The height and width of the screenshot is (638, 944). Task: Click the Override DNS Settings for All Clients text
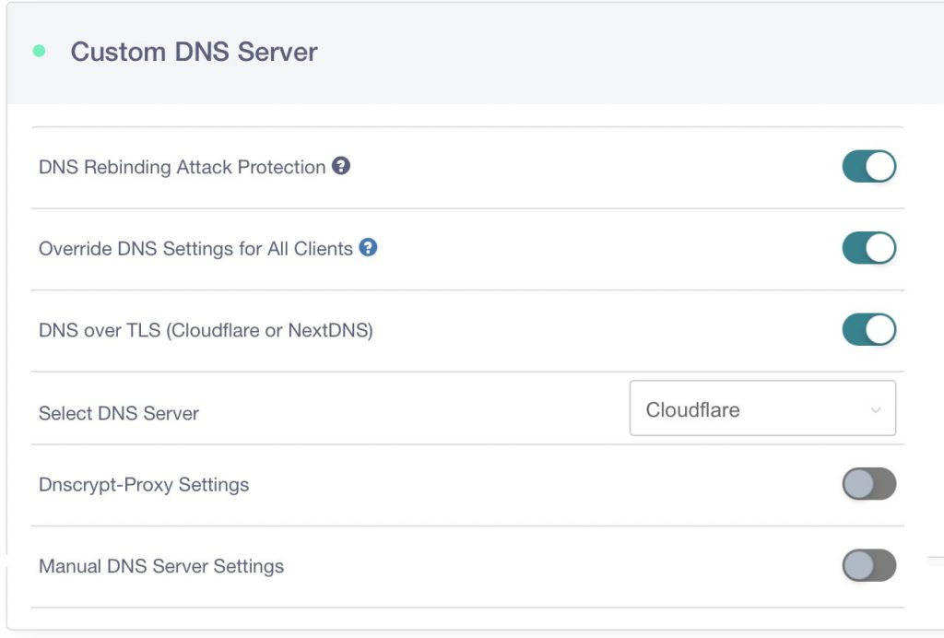[x=195, y=249]
